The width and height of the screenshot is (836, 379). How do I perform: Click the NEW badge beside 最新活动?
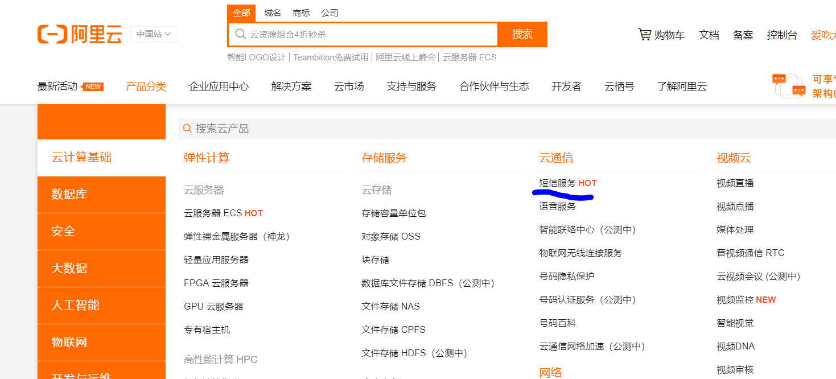tap(93, 86)
